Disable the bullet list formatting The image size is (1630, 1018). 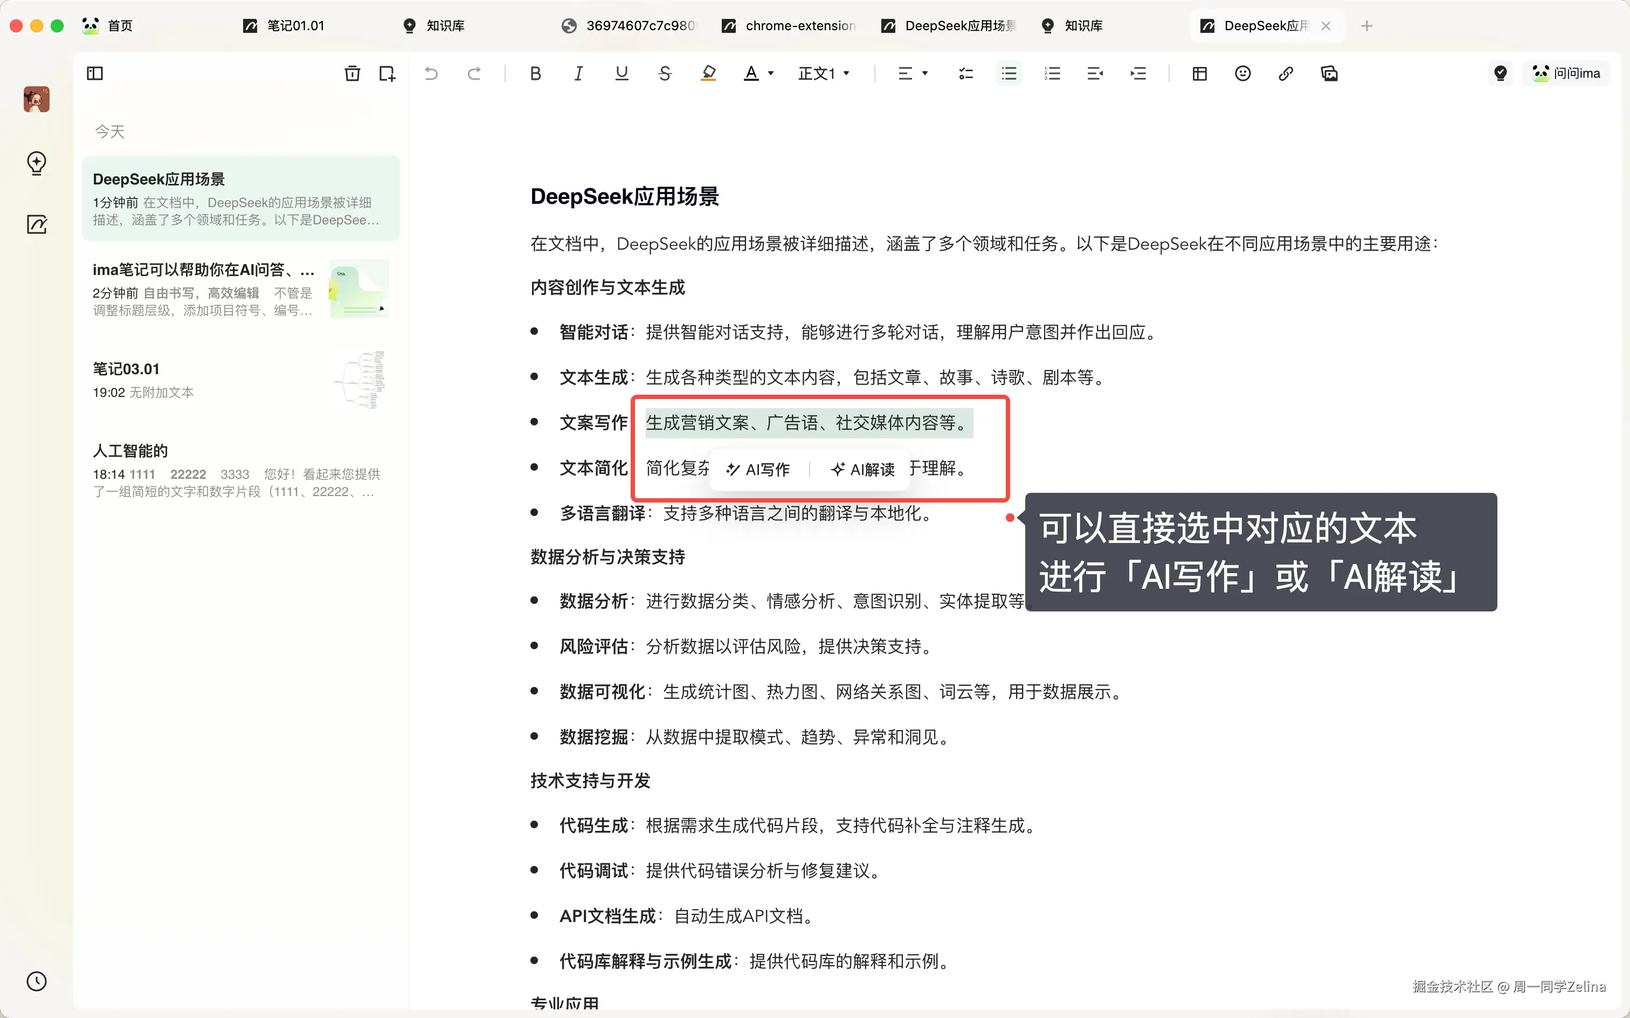click(x=1007, y=73)
